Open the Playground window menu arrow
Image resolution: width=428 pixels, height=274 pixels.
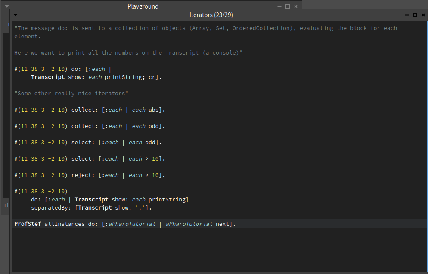pyautogui.click(x=7, y=6)
